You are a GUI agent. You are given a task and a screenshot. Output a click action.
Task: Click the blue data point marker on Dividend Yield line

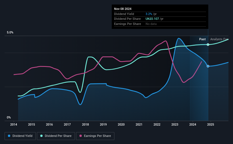(208, 66)
